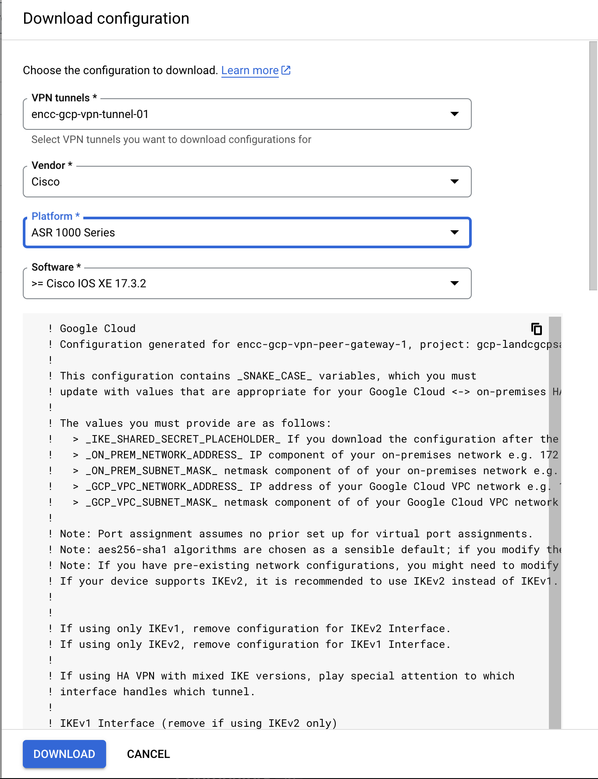Image resolution: width=598 pixels, height=779 pixels.
Task: Click the 'Select VPN tunnels you want' helper text
Action: click(171, 139)
